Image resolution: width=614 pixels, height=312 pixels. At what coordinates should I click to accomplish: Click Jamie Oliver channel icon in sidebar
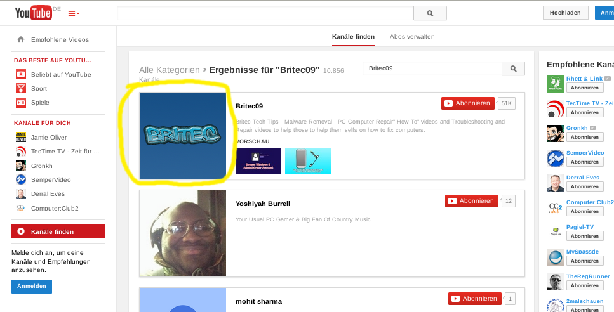pos(21,137)
